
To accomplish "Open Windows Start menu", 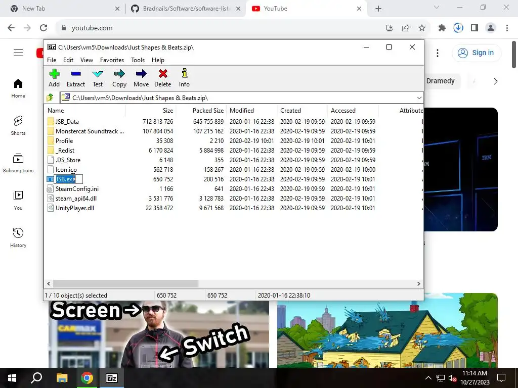I will [12, 378].
